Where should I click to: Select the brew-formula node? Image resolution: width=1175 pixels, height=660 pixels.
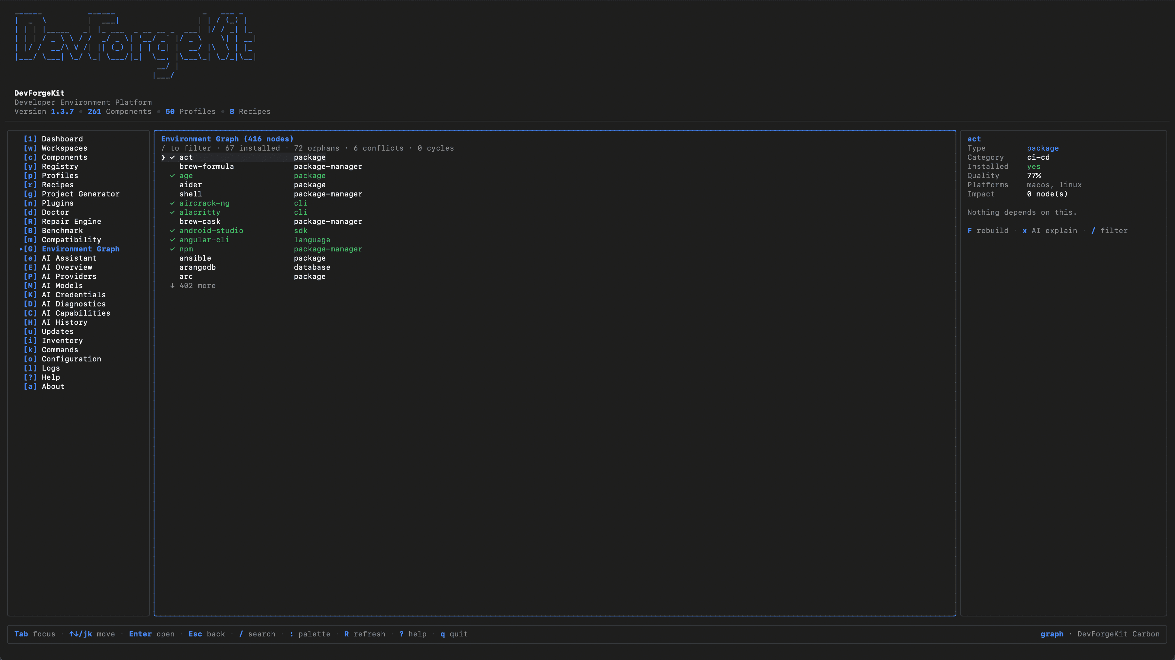(x=270, y=167)
